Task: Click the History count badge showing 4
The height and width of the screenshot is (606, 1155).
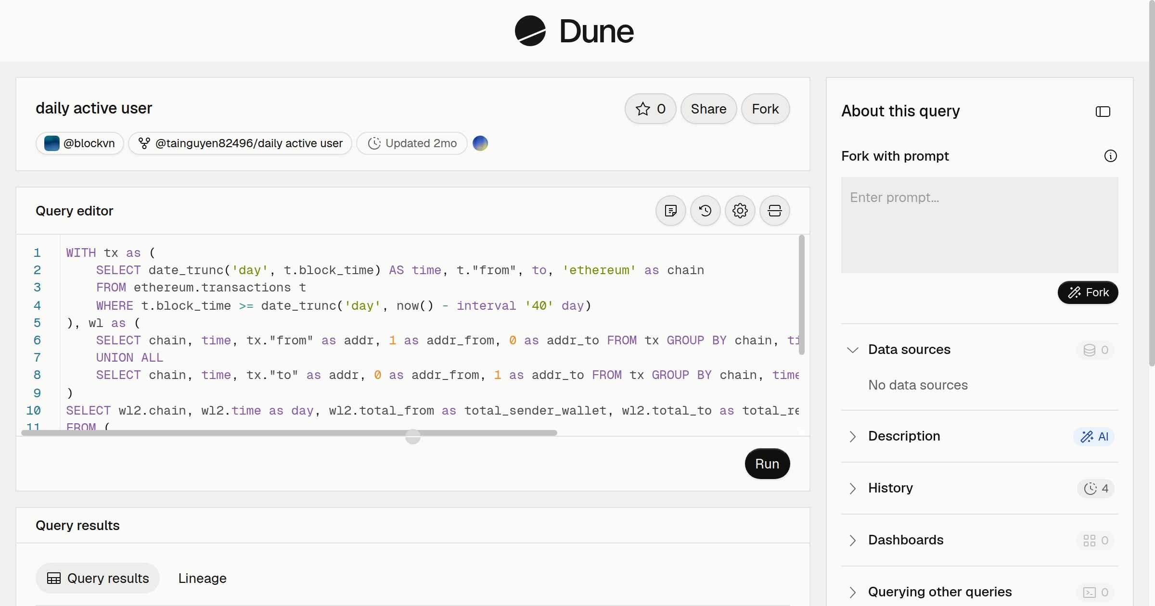Action: click(1095, 488)
